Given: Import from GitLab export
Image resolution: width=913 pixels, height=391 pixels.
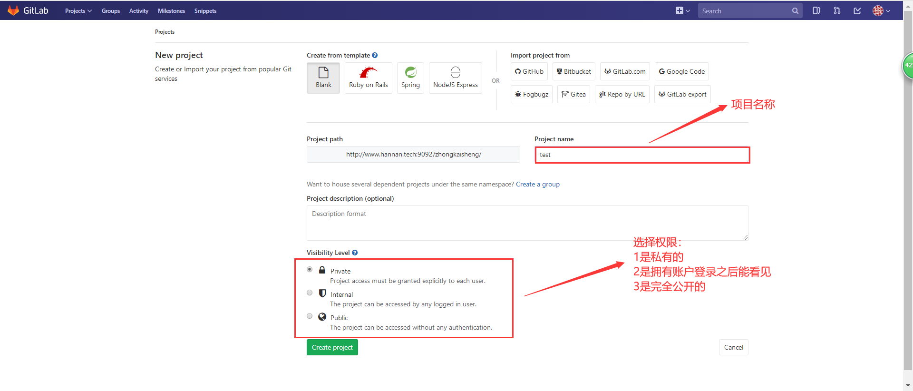Looking at the screenshot, I should [682, 94].
